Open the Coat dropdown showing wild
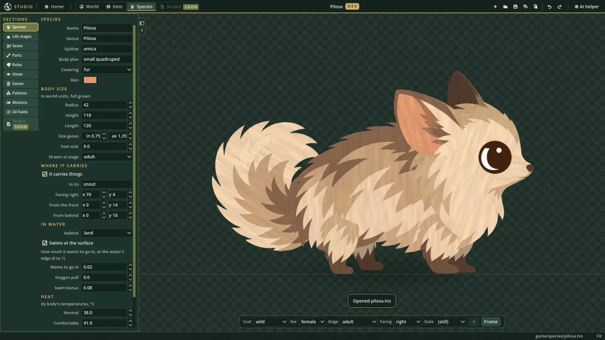This screenshot has height=340, width=605. click(x=271, y=322)
